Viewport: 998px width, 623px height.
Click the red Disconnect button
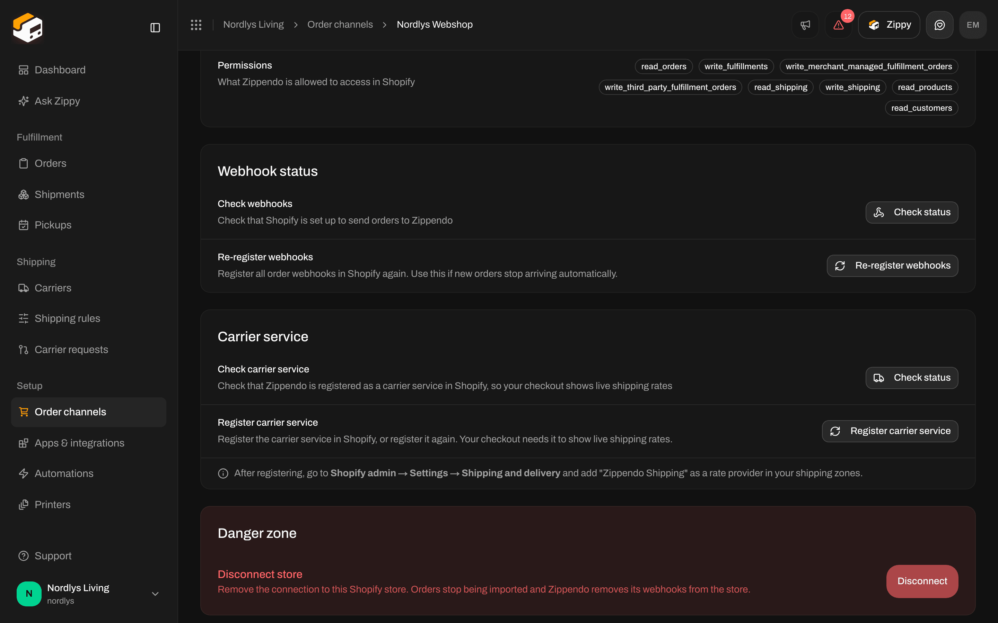click(x=922, y=581)
